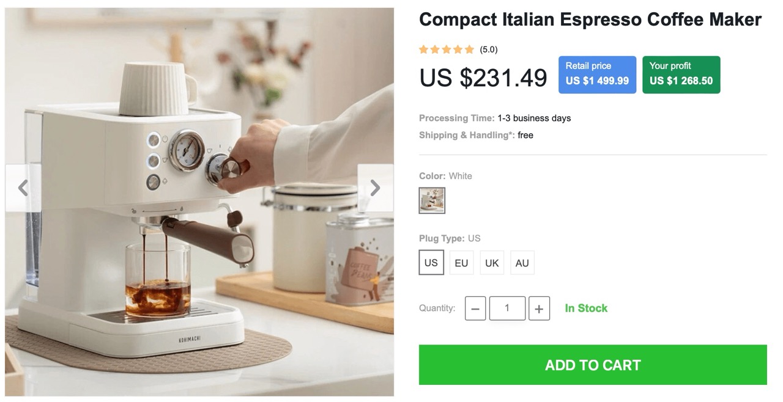Click the Shipping & Handling label

pos(466,135)
